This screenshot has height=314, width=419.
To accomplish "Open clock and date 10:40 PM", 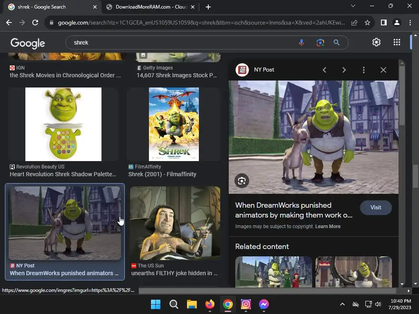I will 400,304.
